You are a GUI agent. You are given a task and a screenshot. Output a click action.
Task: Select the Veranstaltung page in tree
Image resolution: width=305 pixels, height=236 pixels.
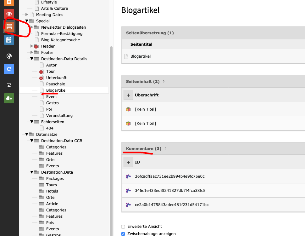(x=59, y=116)
